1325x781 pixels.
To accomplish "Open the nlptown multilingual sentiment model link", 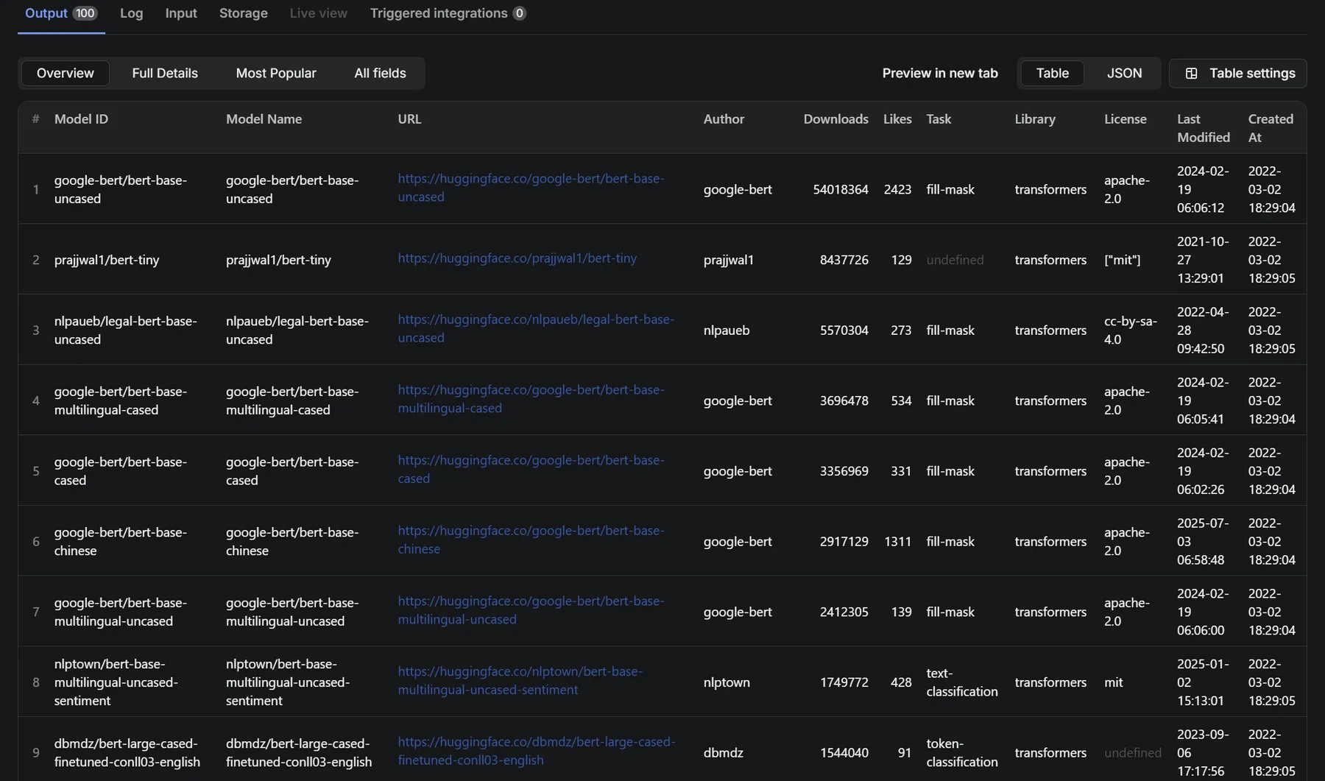I will point(520,671).
